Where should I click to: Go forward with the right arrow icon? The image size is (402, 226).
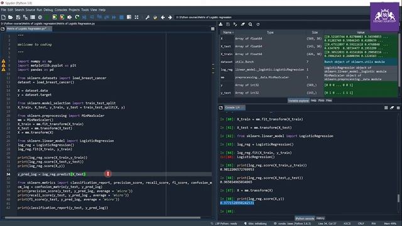170,17
